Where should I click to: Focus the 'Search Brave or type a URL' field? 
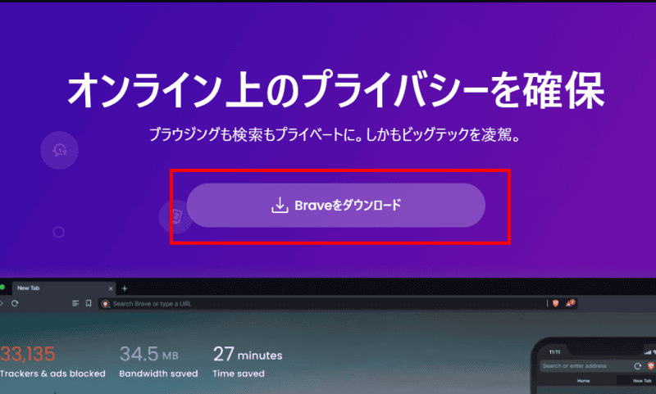(322, 304)
